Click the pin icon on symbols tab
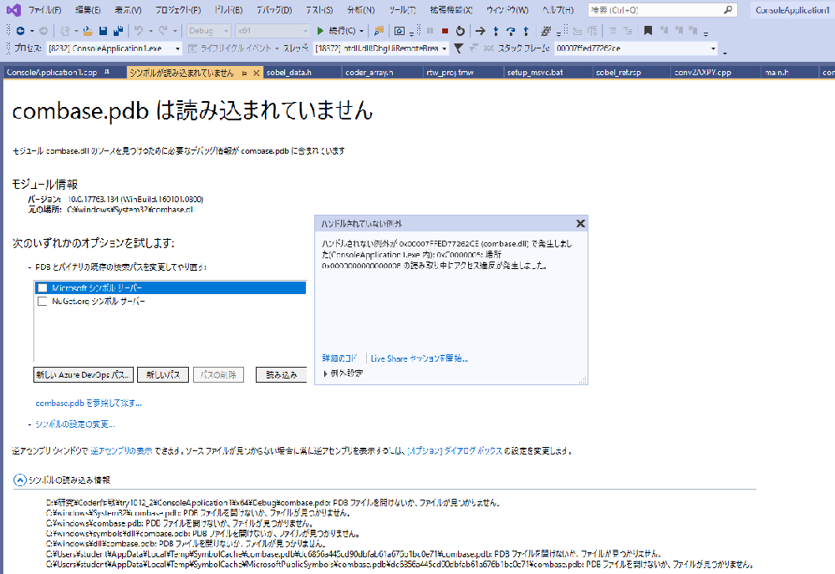 [244, 73]
